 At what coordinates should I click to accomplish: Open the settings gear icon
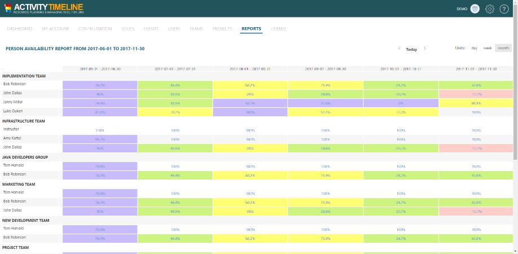point(490,9)
